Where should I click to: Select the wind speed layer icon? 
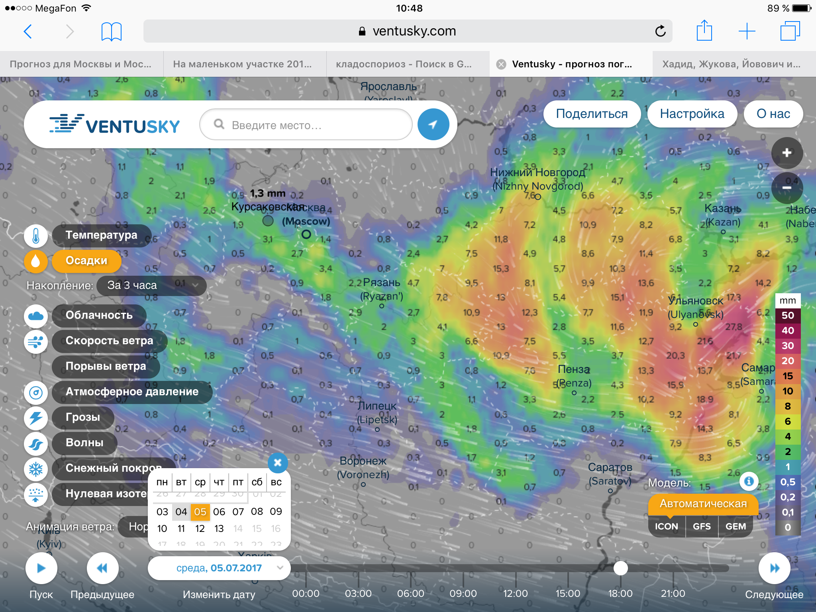(x=36, y=341)
